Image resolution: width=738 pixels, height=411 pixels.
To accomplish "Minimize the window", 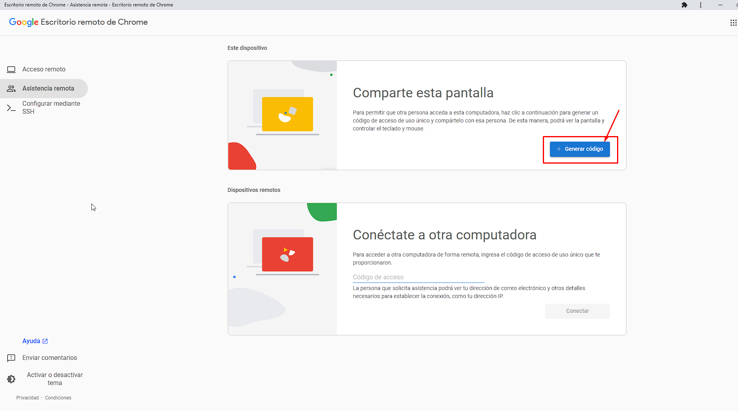I will 720,5.
